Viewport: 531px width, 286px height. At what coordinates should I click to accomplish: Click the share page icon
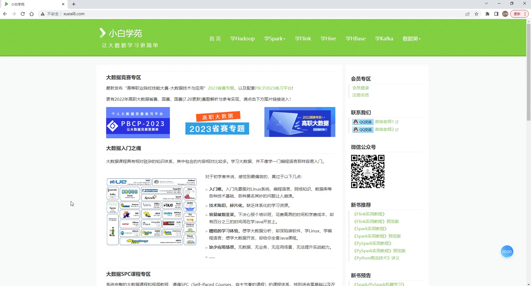468,14
